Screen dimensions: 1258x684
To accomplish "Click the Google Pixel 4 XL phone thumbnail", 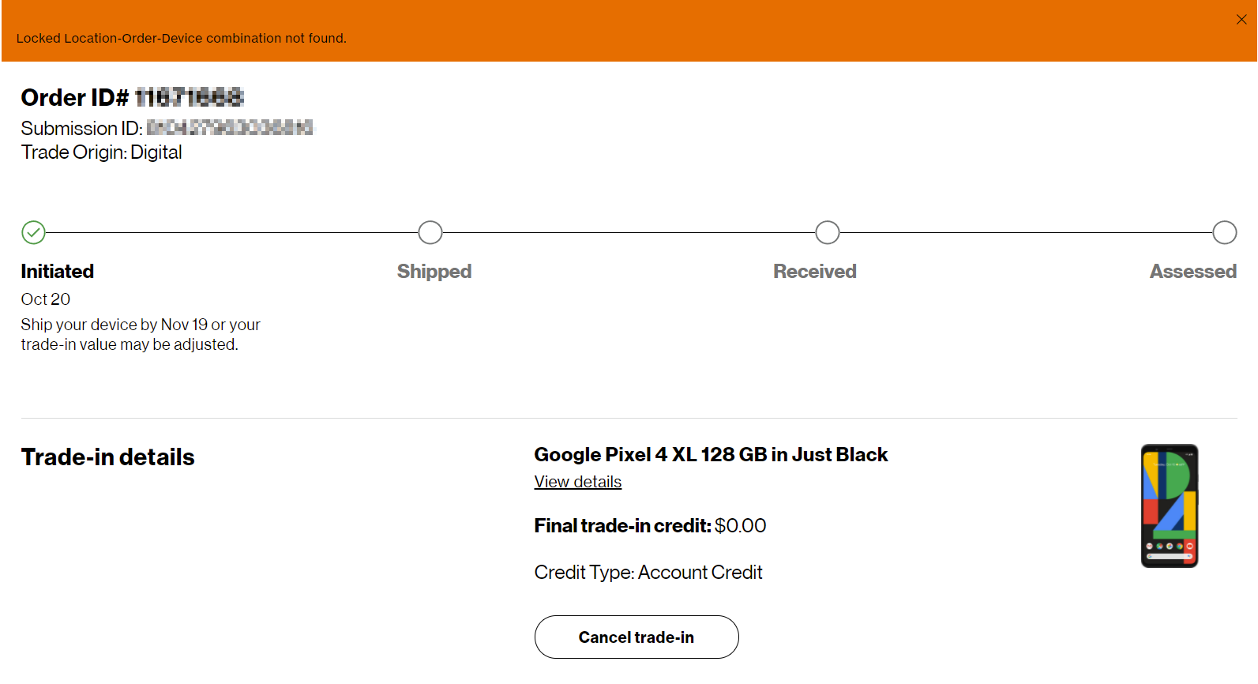I will click(1170, 505).
